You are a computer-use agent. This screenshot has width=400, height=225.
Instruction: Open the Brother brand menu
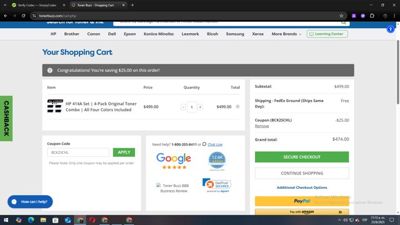tap(72, 34)
